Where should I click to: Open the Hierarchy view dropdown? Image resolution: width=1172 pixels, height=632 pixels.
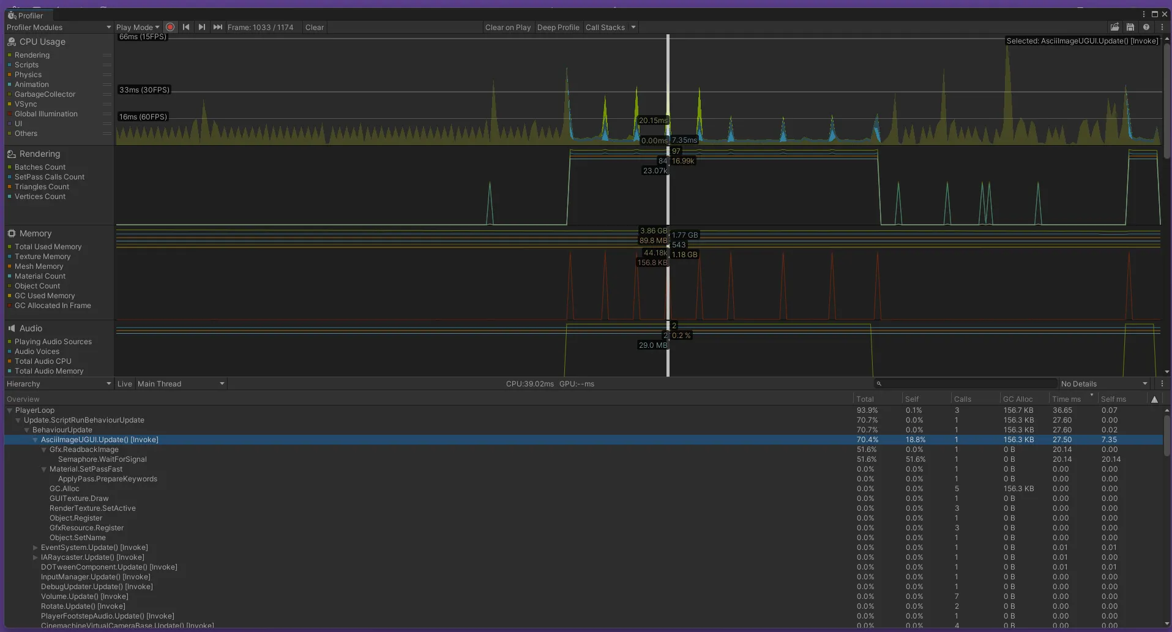pos(59,384)
